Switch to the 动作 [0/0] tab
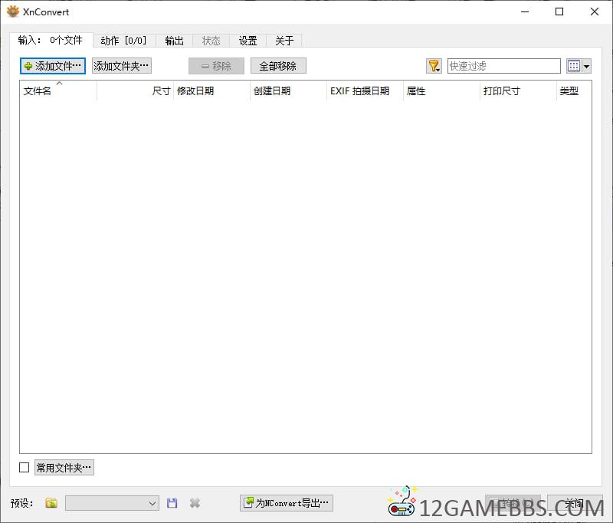The image size is (613, 523). 124,41
